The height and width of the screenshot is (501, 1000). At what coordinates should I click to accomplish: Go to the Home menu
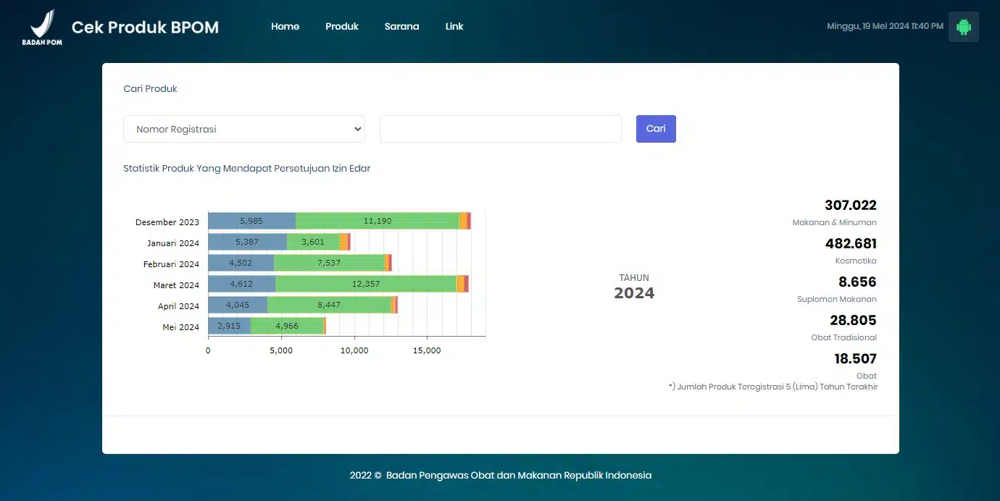285,27
